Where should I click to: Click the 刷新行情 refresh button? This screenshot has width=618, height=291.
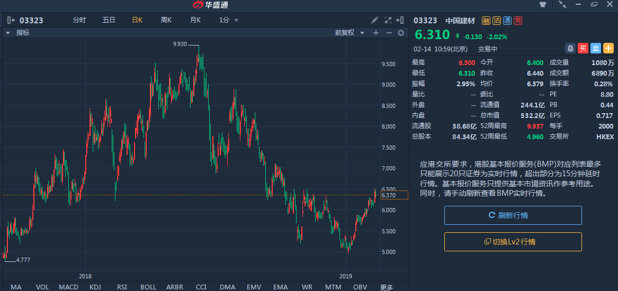(x=513, y=215)
